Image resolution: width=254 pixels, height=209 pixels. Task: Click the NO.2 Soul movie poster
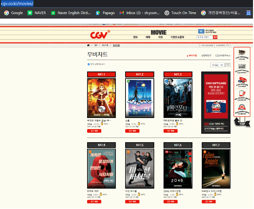140,98
